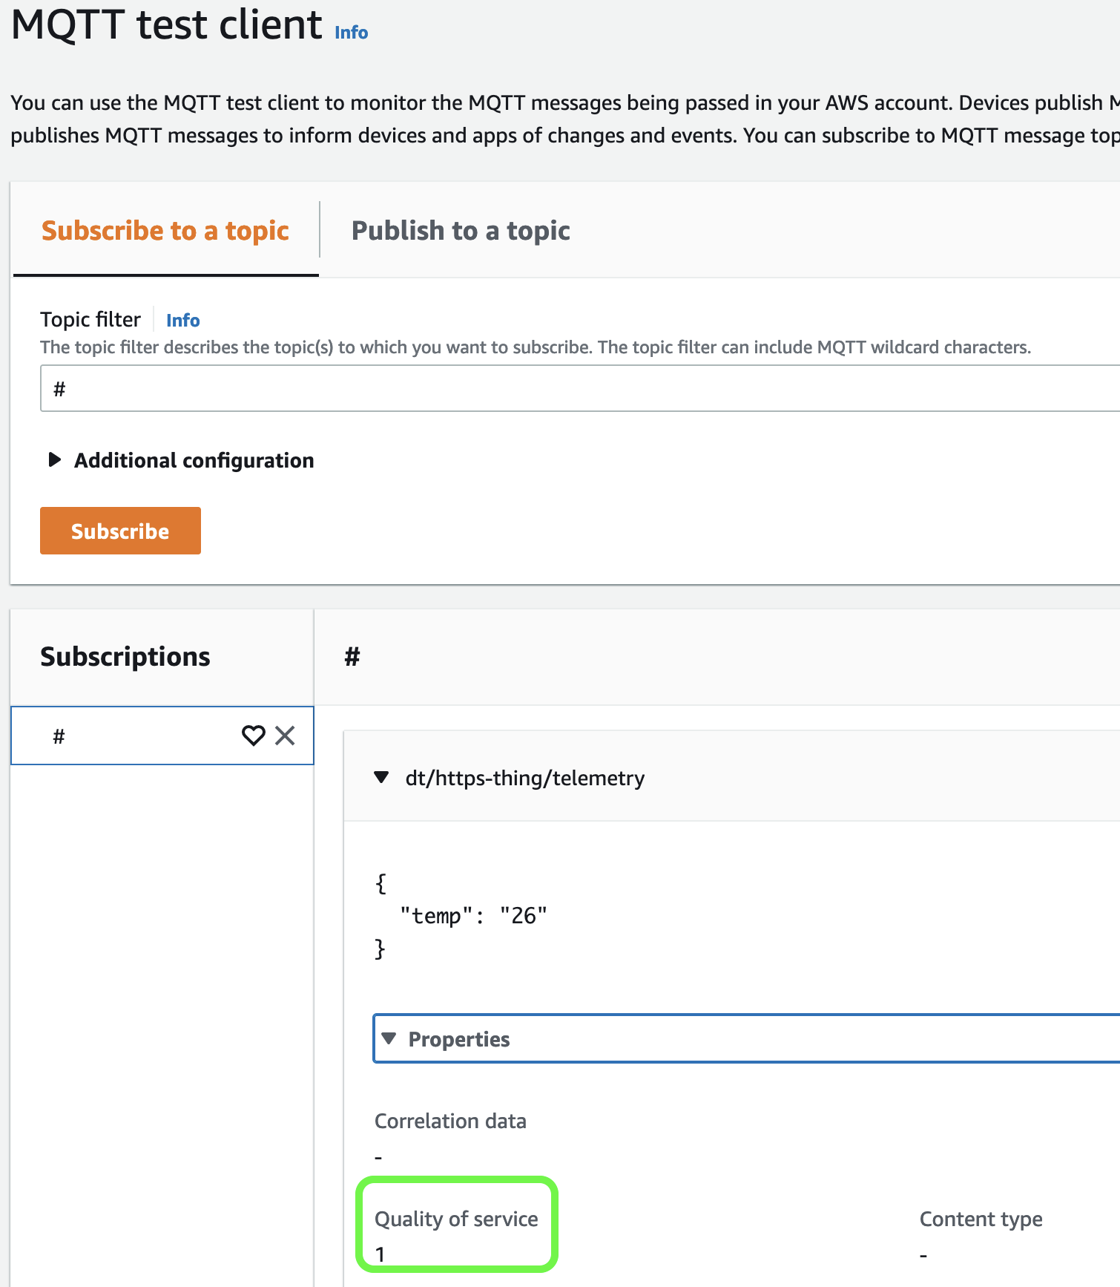
Task: Click the Quality of service value 1
Action: tap(380, 1254)
